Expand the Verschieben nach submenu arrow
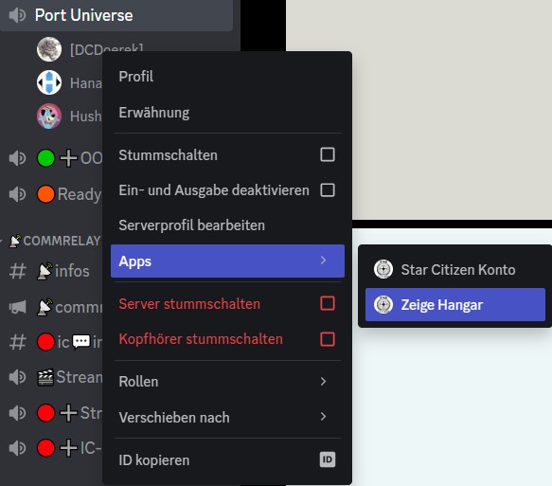This screenshot has width=552, height=486. coord(323,417)
